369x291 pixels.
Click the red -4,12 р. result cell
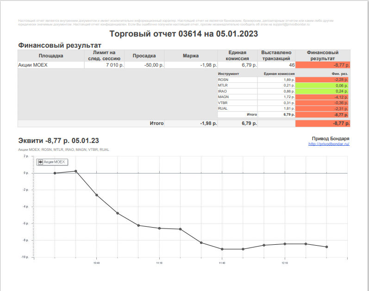[x=322, y=97]
